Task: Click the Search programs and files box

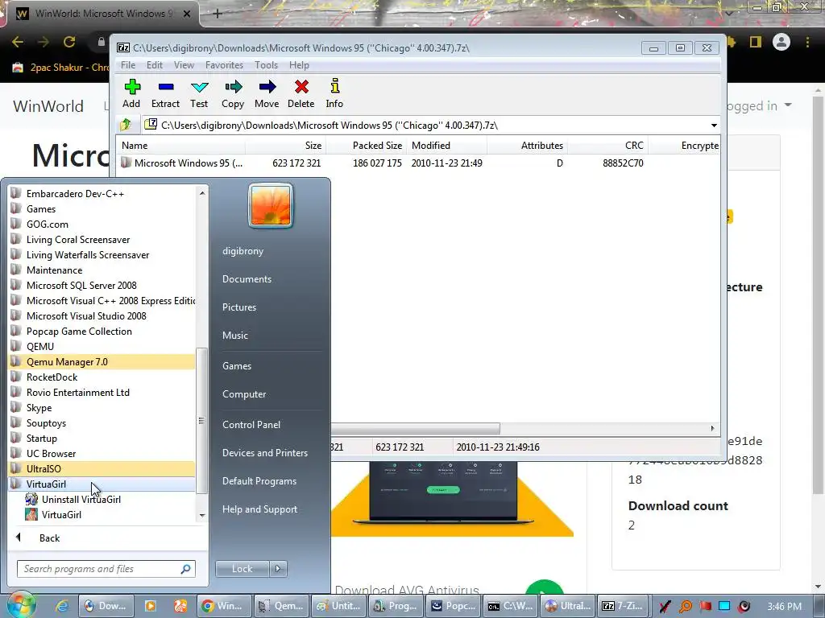Action: (106, 569)
